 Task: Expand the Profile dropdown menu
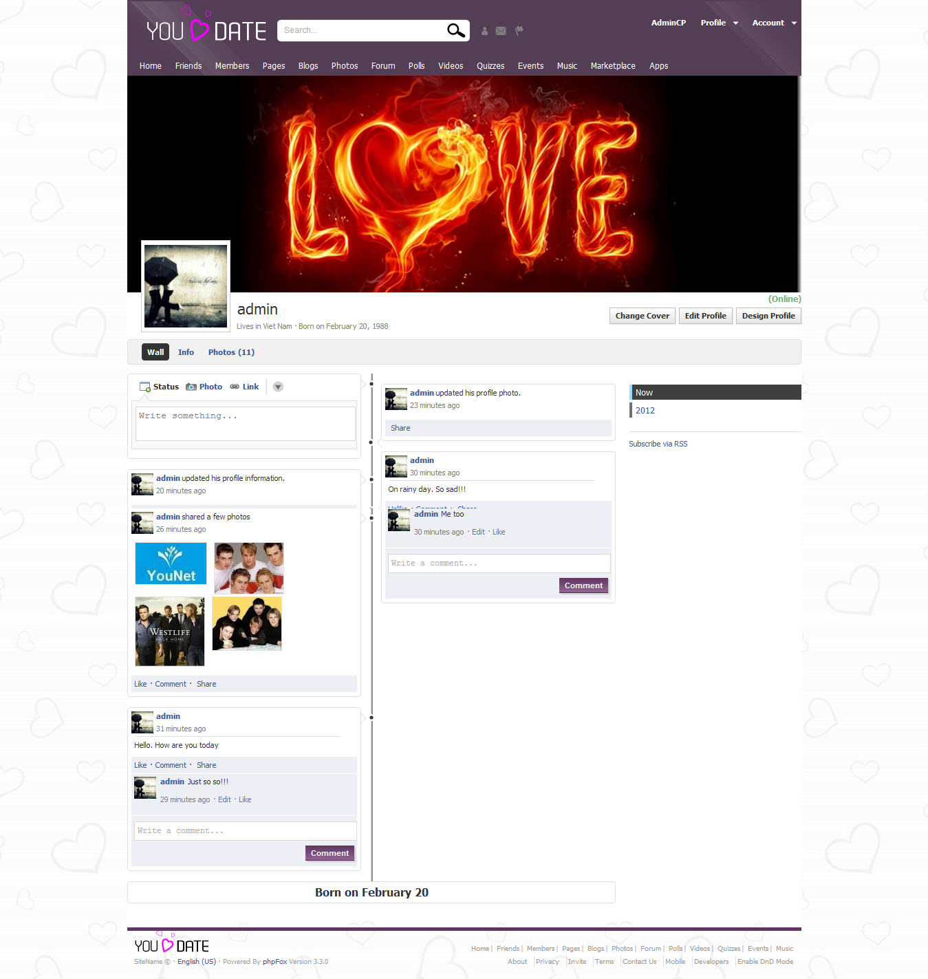pos(720,23)
